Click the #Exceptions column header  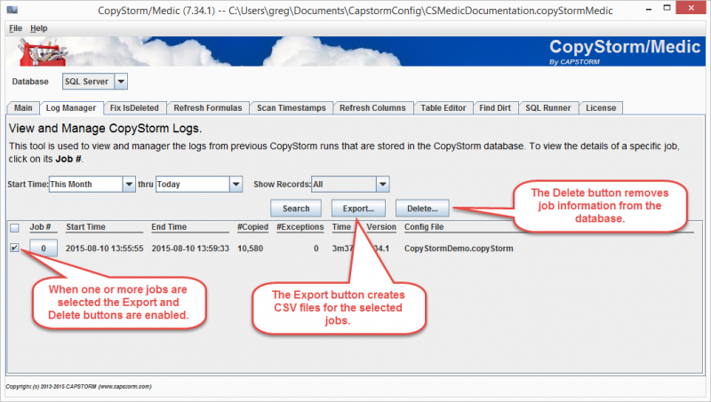(300, 227)
